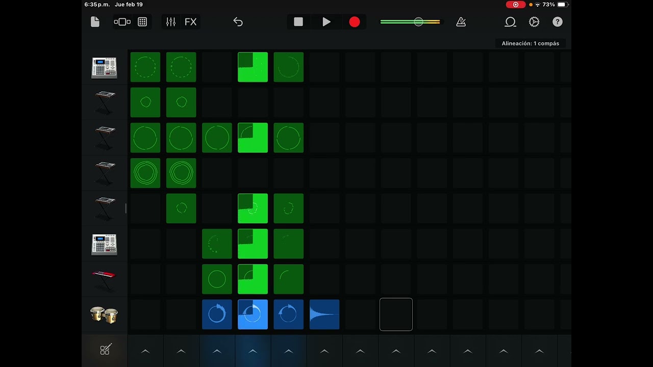Change Alineación: 1 compás setting
653x367 pixels.
pos(531,43)
